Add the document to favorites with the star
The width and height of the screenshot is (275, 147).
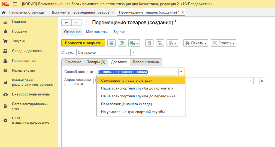click(x=87, y=23)
